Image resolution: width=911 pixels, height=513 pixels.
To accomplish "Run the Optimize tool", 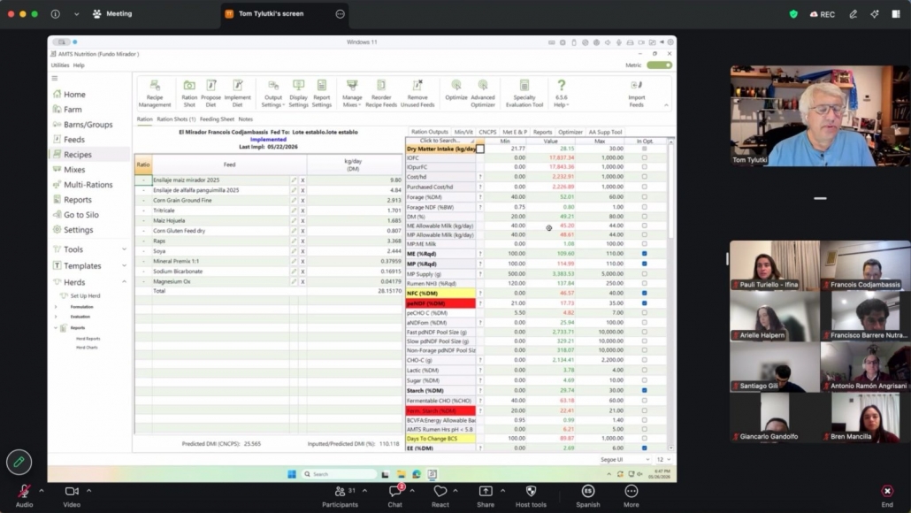I will click(x=456, y=90).
